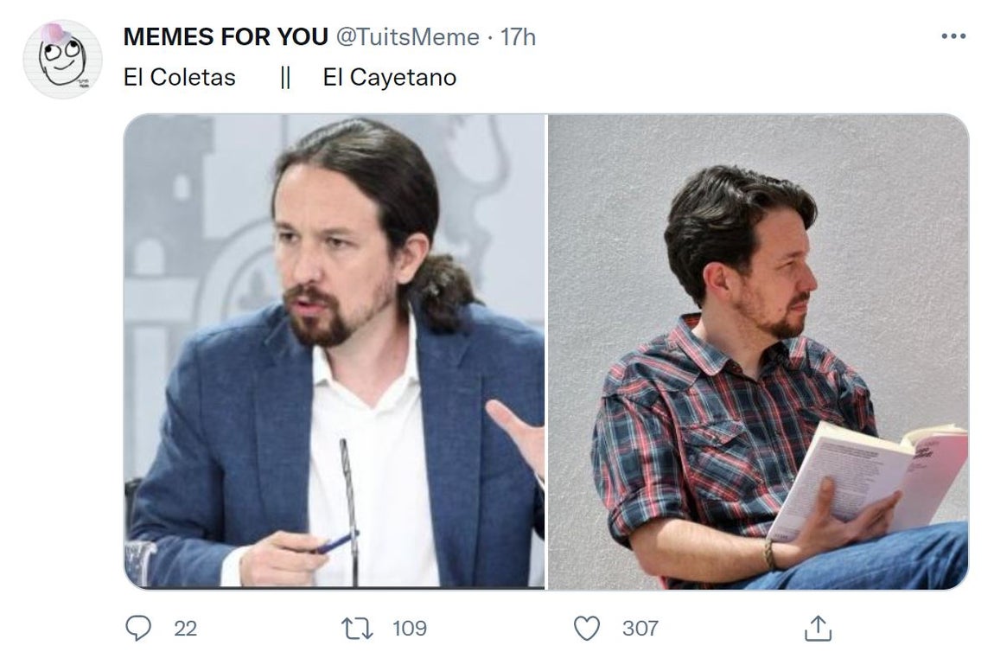Open the tweet's more options (three dots) menu
This screenshot has width=994, height=665.
click(955, 35)
